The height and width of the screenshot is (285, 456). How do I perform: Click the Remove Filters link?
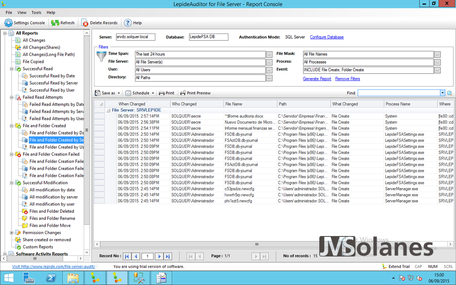347,79
